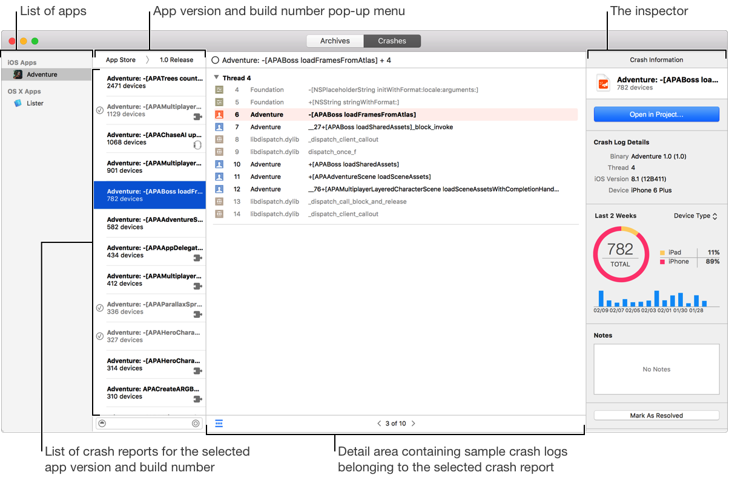This screenshot has width=729, height=478.
Task: Select the APAAppDelegat crash with 434 devices
Action: pos(150,251)
